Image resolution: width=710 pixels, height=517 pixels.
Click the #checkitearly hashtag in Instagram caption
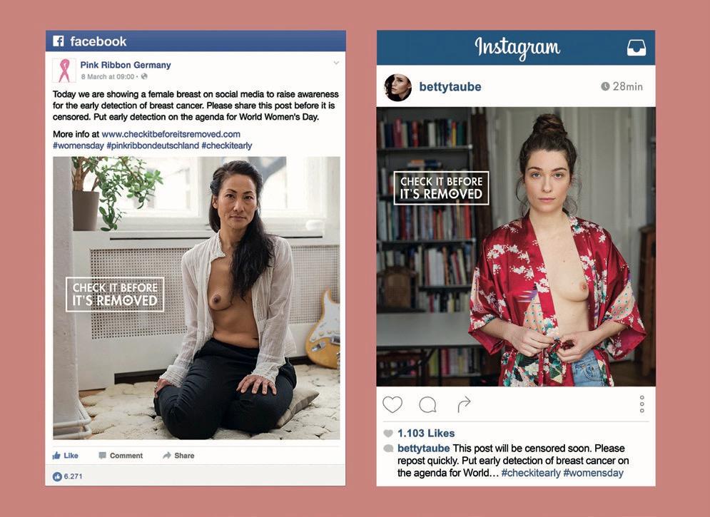[x=531, y=473]
